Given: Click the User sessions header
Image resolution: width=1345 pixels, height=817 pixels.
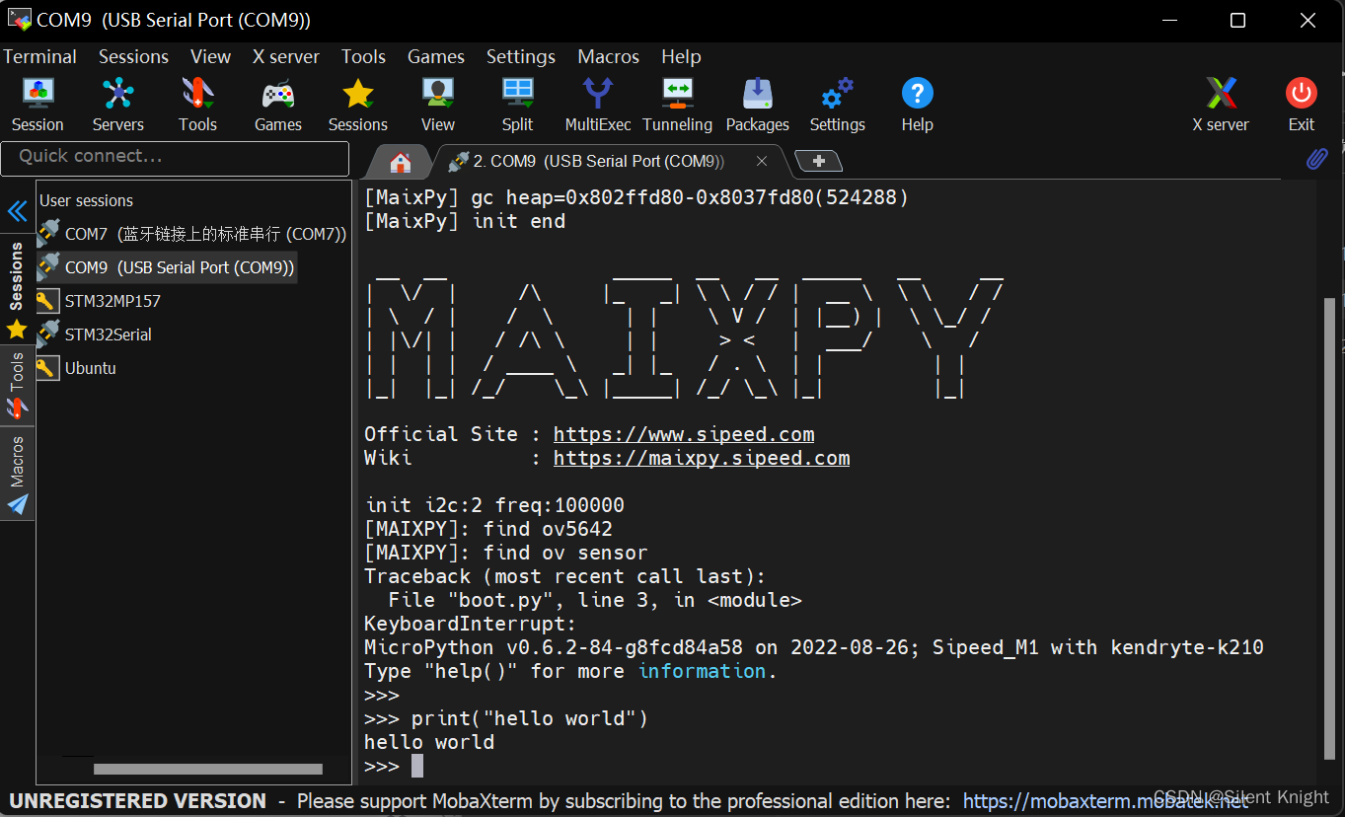Looking at the screenshot, I should [86, 200].
